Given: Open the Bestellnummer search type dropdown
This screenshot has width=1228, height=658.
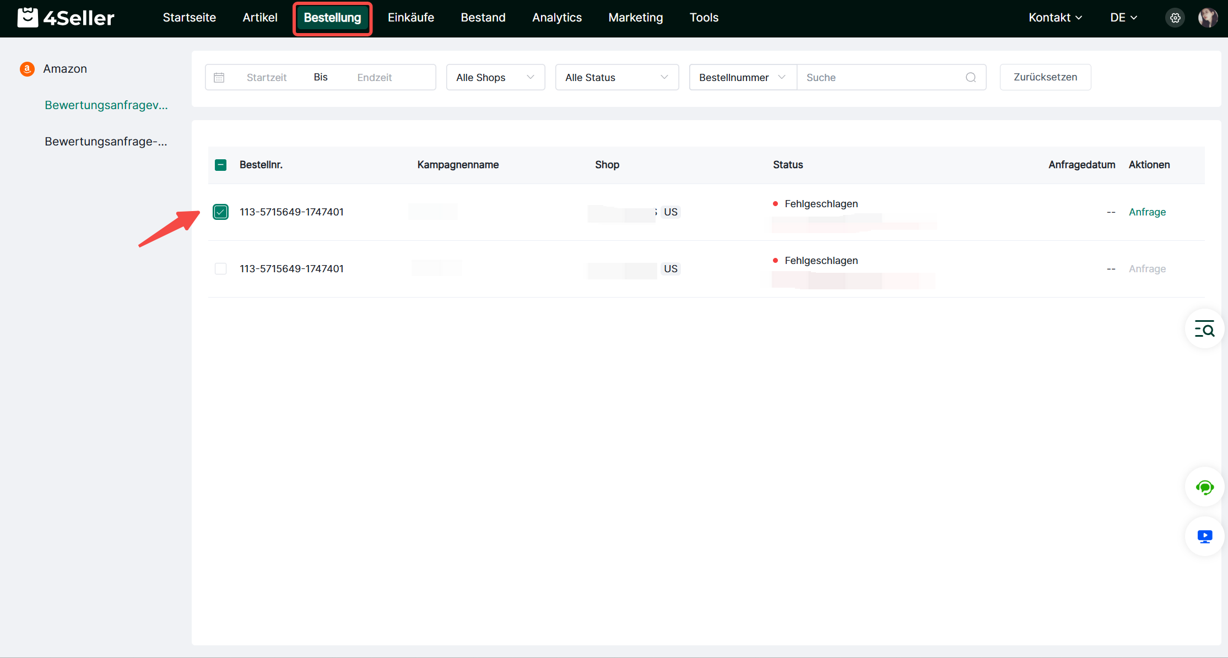Looking at the screenshot, I should (x=742, y=78).
